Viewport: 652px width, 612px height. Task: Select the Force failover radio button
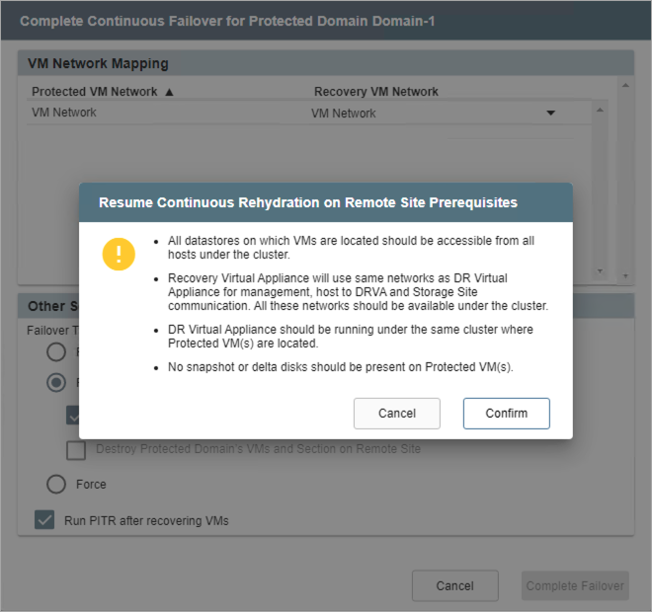(57, 484)
